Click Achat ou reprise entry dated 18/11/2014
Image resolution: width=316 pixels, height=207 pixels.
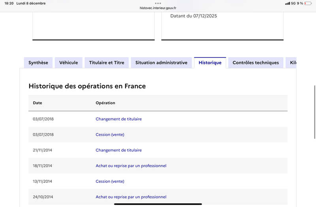[131, 166]
